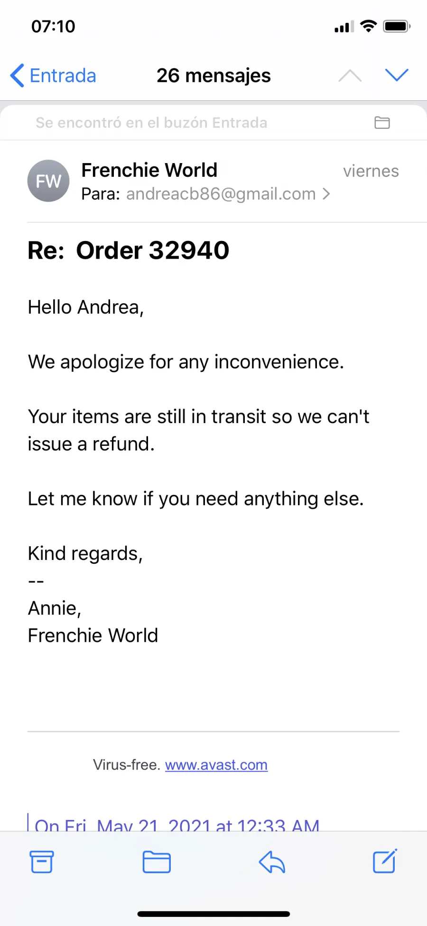This screenshot has width=427, height=926.
Task: Tap the viernes date label
Action: point(371,171)
